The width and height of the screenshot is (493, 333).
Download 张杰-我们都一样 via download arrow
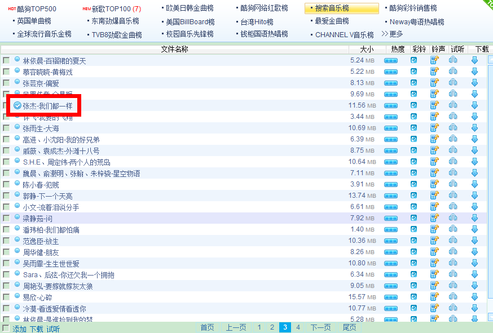click(474, 105)
